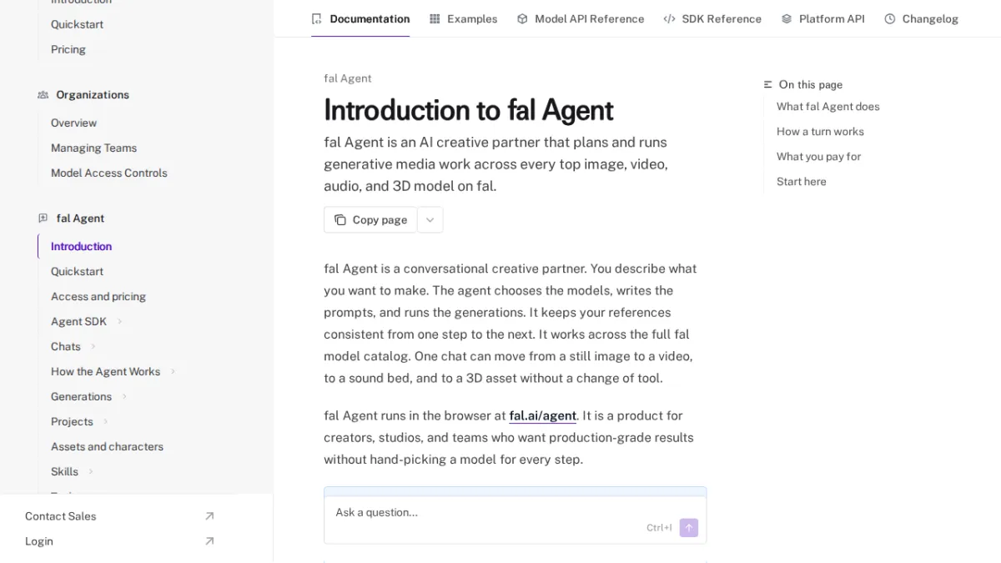Click the fal Agent sidebar section header

click(x=80, y=219)
